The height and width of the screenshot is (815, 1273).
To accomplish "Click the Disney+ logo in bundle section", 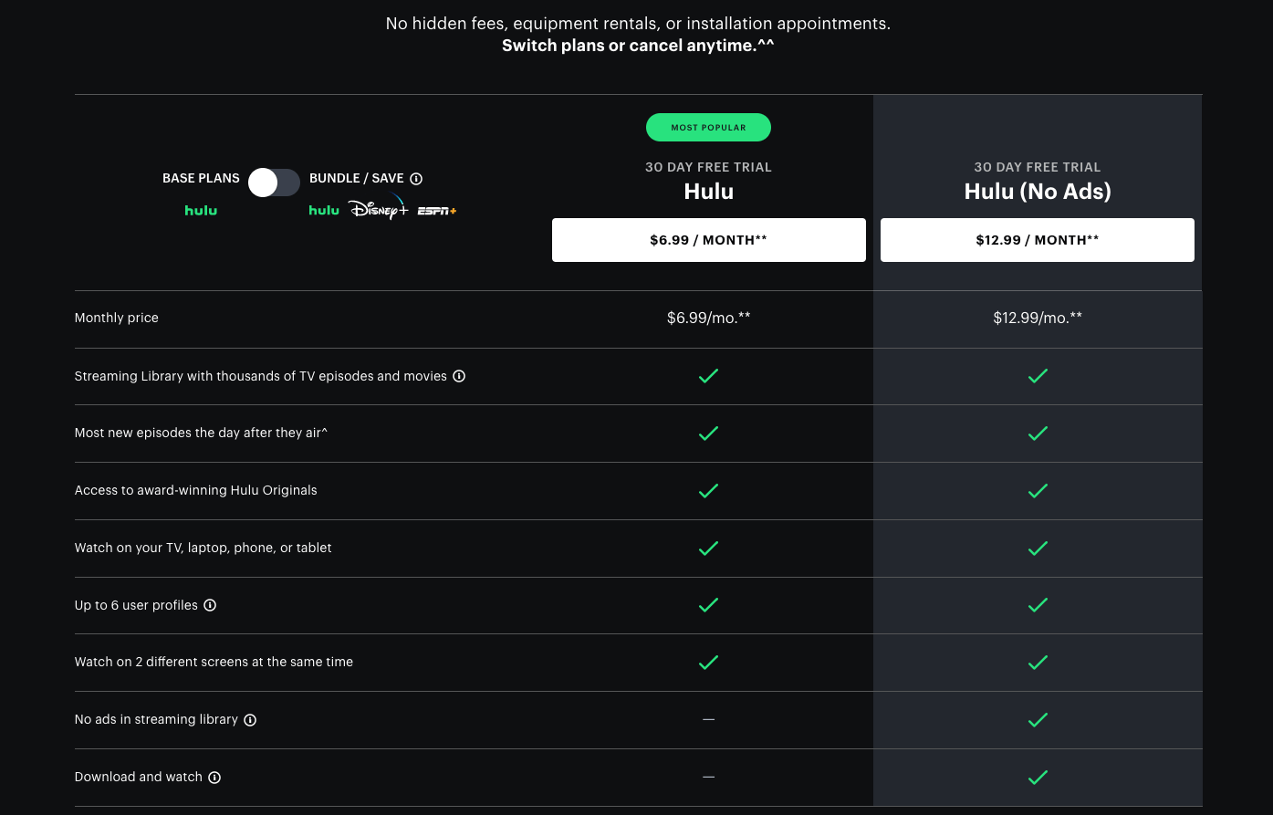I will pyautogui.click(x=379, y=209).
